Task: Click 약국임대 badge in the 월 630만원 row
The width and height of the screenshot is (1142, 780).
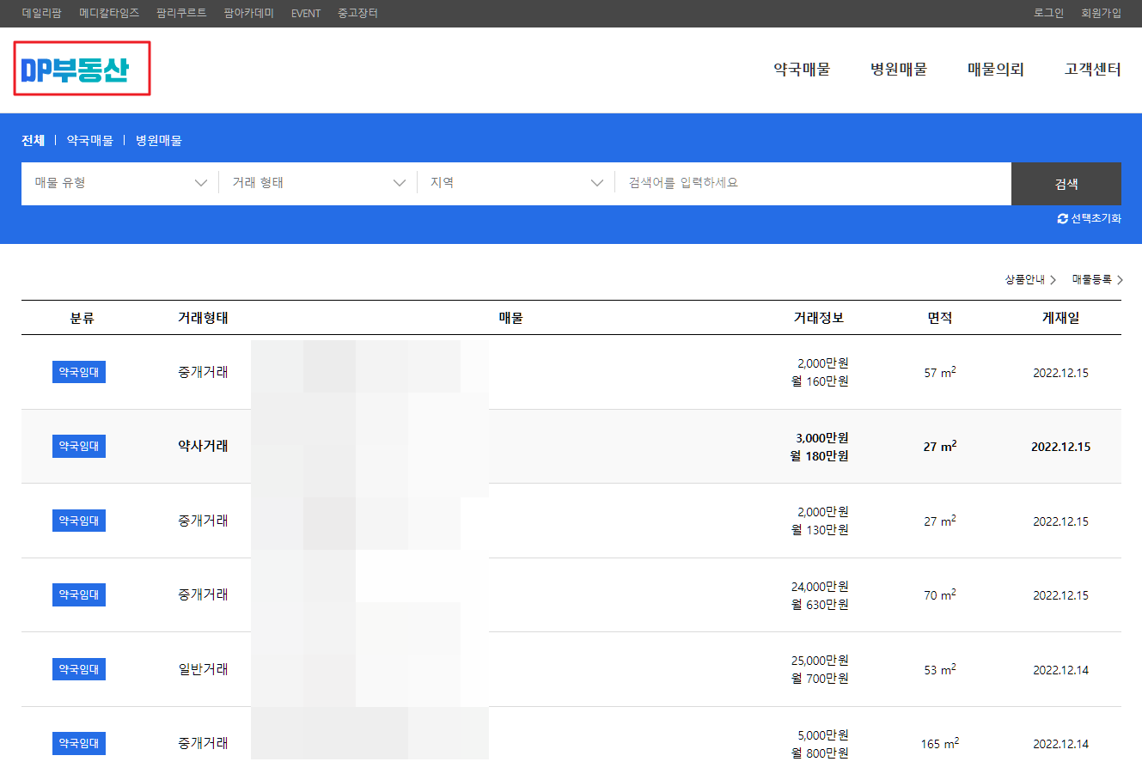Action: (x=79, y=594)
